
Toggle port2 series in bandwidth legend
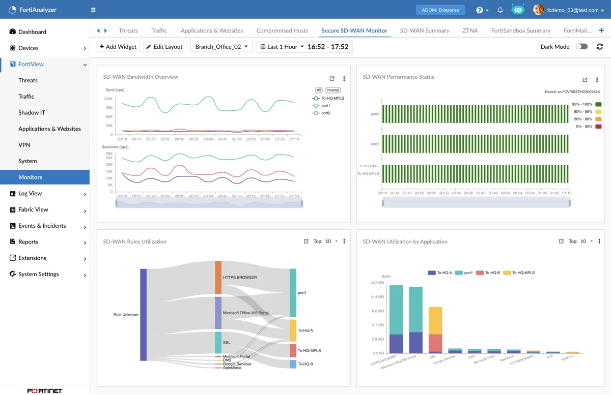[321, 113]
